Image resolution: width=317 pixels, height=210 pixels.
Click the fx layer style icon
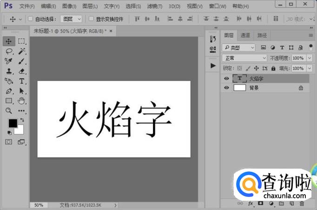click(x=251, y=203)
